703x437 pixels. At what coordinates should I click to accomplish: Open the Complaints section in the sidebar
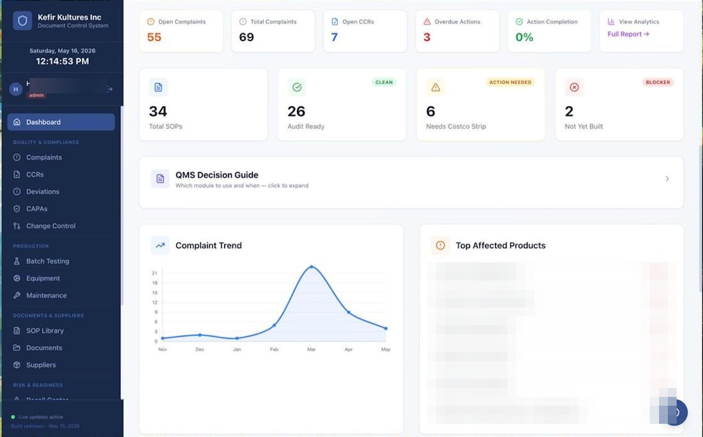(61, 158)
